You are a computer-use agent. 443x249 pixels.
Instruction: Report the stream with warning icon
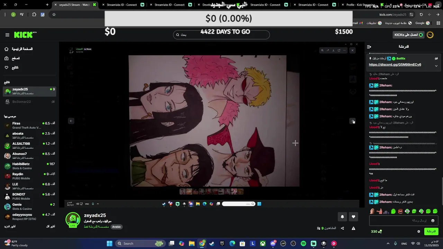point(353,228)
